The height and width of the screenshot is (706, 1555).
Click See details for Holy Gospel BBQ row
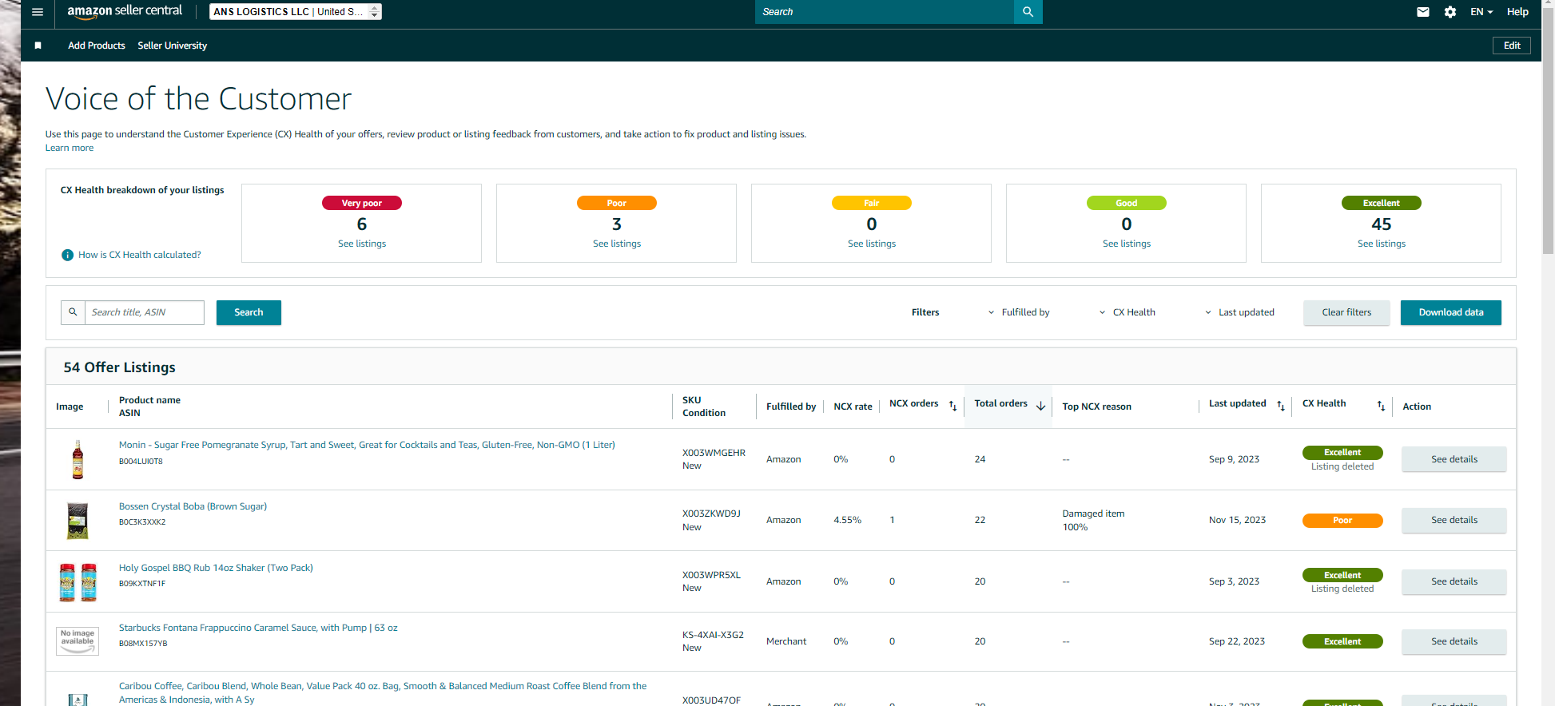pyautogui.click(x=1454, y=581)
